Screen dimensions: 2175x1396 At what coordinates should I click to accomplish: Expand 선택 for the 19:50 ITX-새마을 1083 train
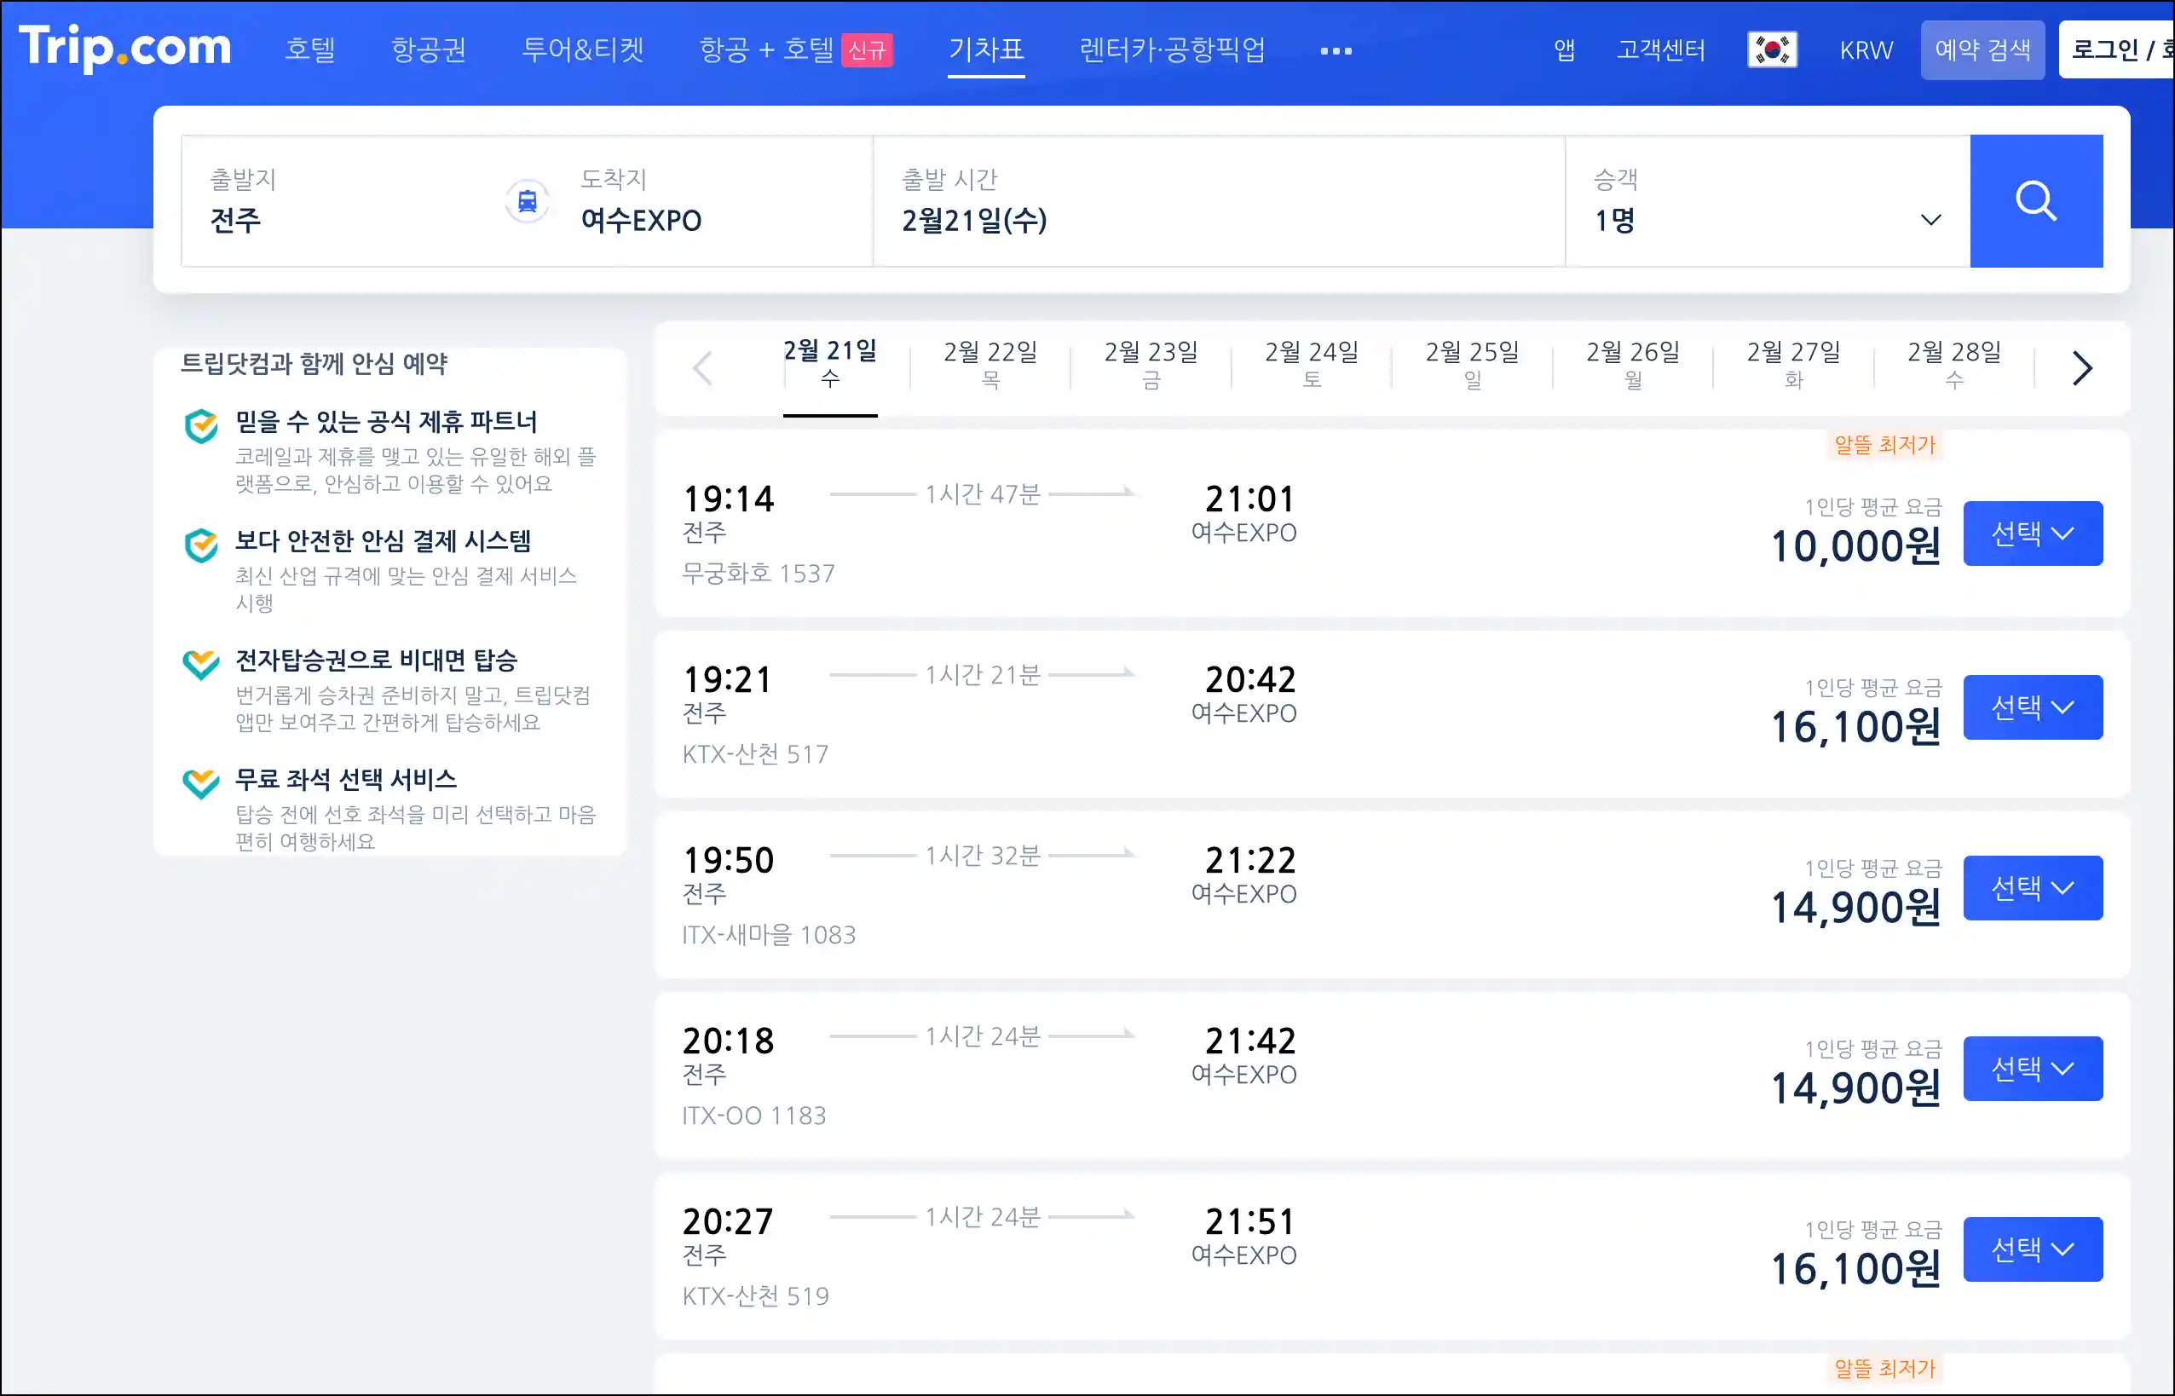(2033, 888)
